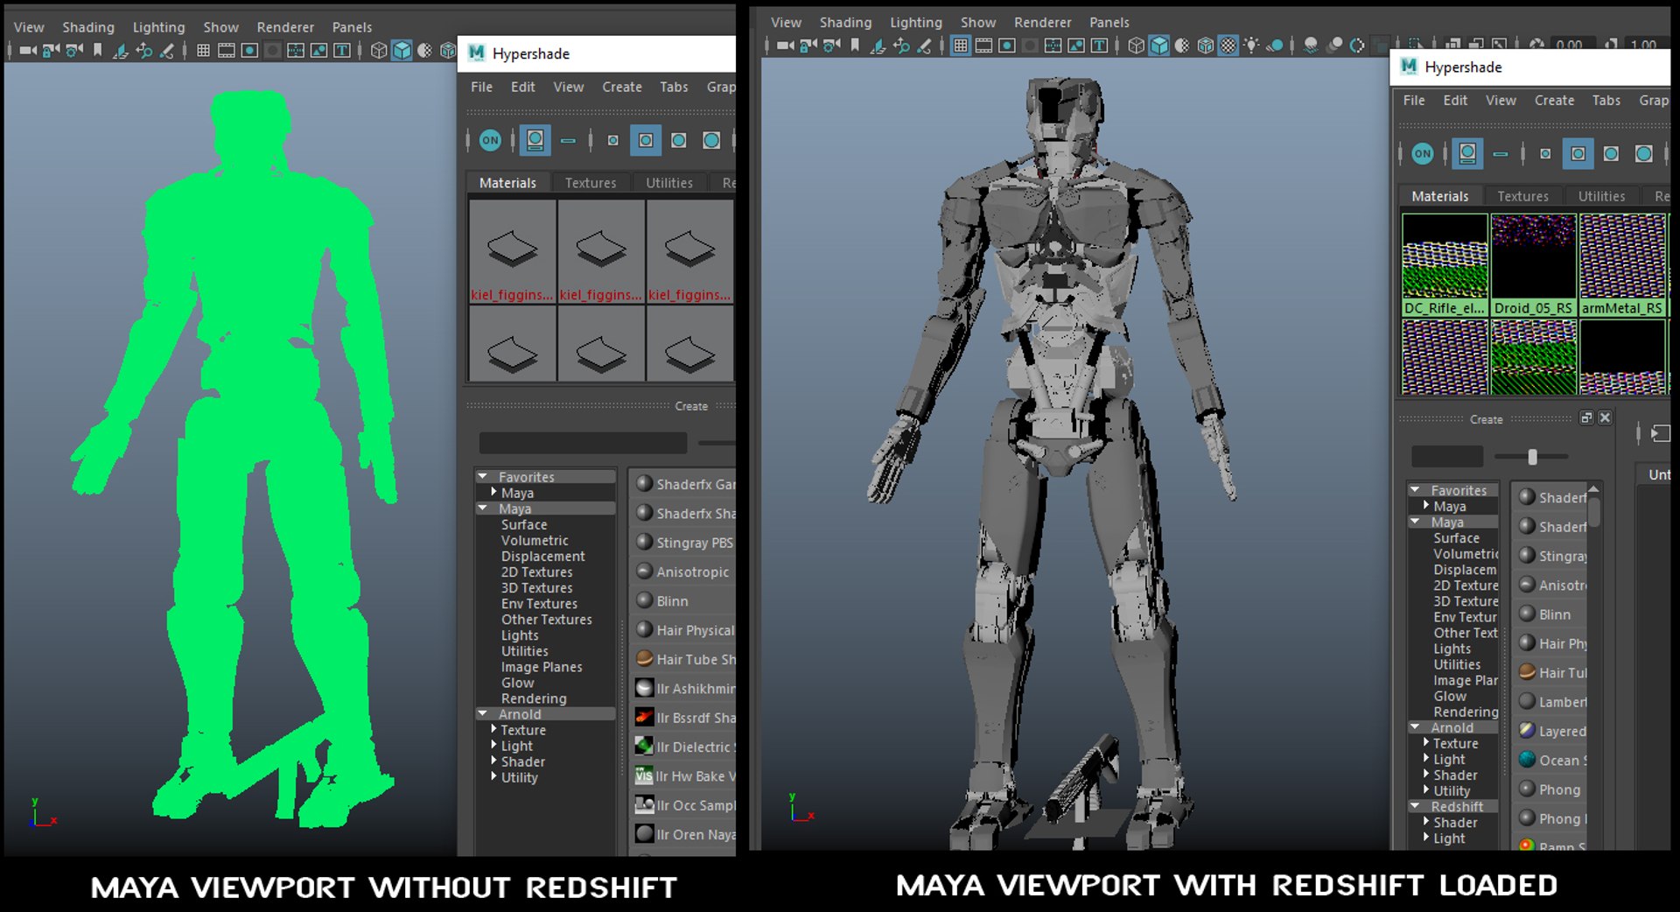The height and width of the screenshot is (912, 1680).
Task: Click Select Camera icon in left viewport toolbar
Action: click(x=28, y=51)
